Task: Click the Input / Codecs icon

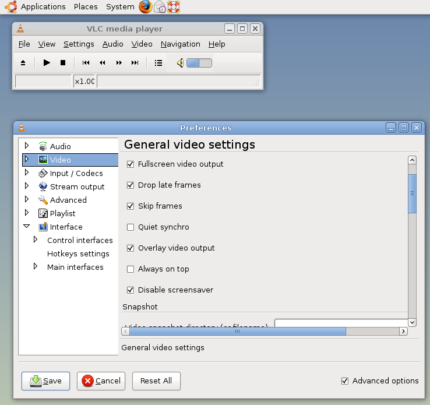Action: click(43, 173)
